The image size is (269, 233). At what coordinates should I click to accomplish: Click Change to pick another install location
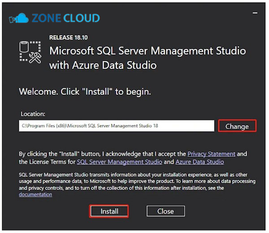tap(237, 126)
